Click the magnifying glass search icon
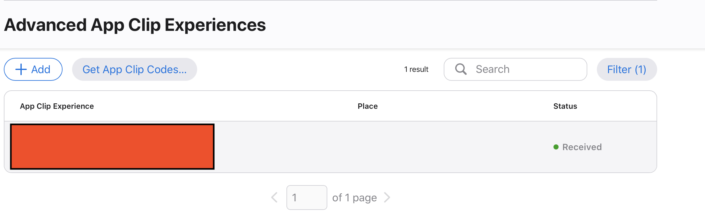This screenshot has height=215, width=705. pyautogui.click(x=461, y=69)
